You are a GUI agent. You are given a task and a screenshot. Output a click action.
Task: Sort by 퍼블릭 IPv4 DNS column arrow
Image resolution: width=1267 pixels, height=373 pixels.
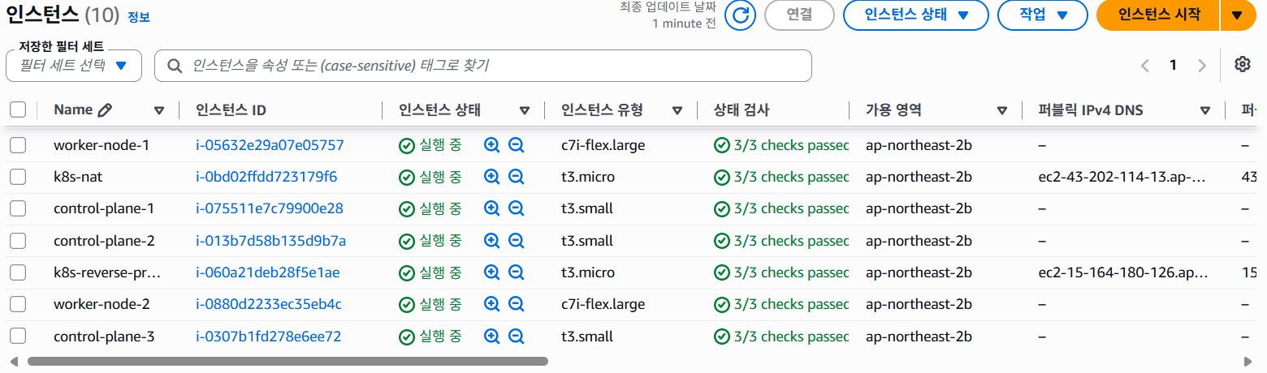click(x=1205, y=111)
